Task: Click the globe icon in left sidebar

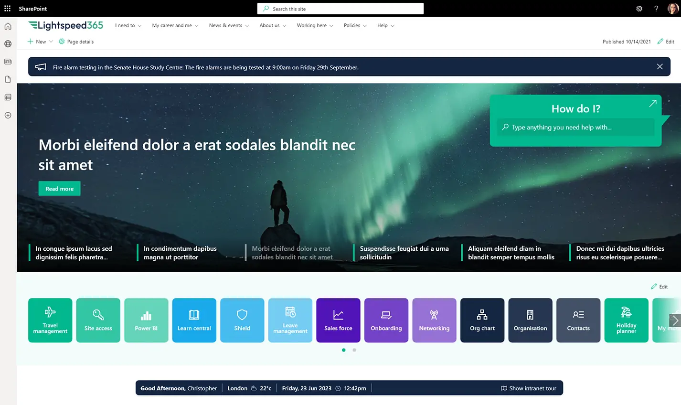Action: 8,44
